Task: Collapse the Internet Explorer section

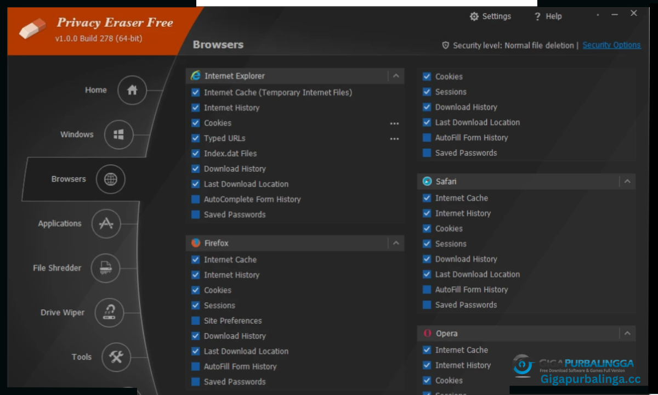Action: [396, 76]
